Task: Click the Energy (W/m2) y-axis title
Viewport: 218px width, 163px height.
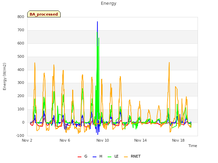Action: [x=4, y=76]
